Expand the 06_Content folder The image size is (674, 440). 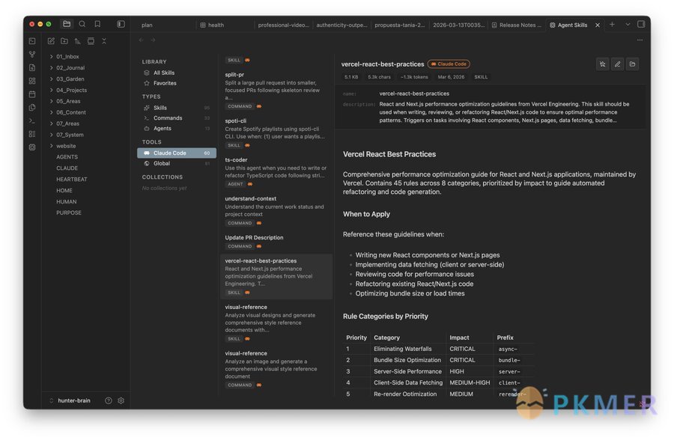coord(71,112)
